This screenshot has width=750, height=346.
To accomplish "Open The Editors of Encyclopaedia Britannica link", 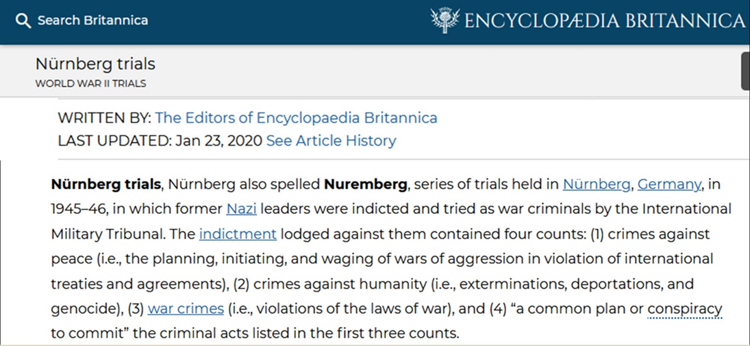I will click(296, 118).
